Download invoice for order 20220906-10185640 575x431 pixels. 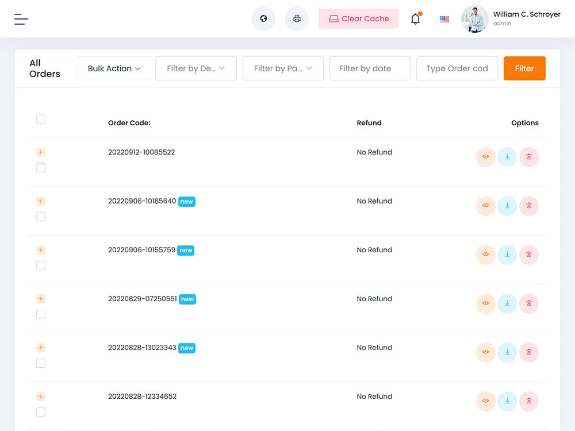coord(507,206)
